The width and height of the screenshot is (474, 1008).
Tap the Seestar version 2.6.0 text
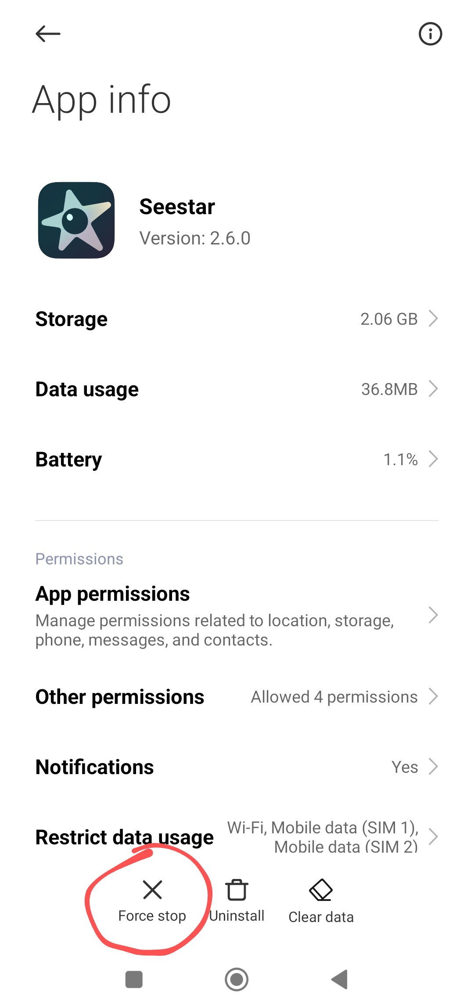coord(195,238)
